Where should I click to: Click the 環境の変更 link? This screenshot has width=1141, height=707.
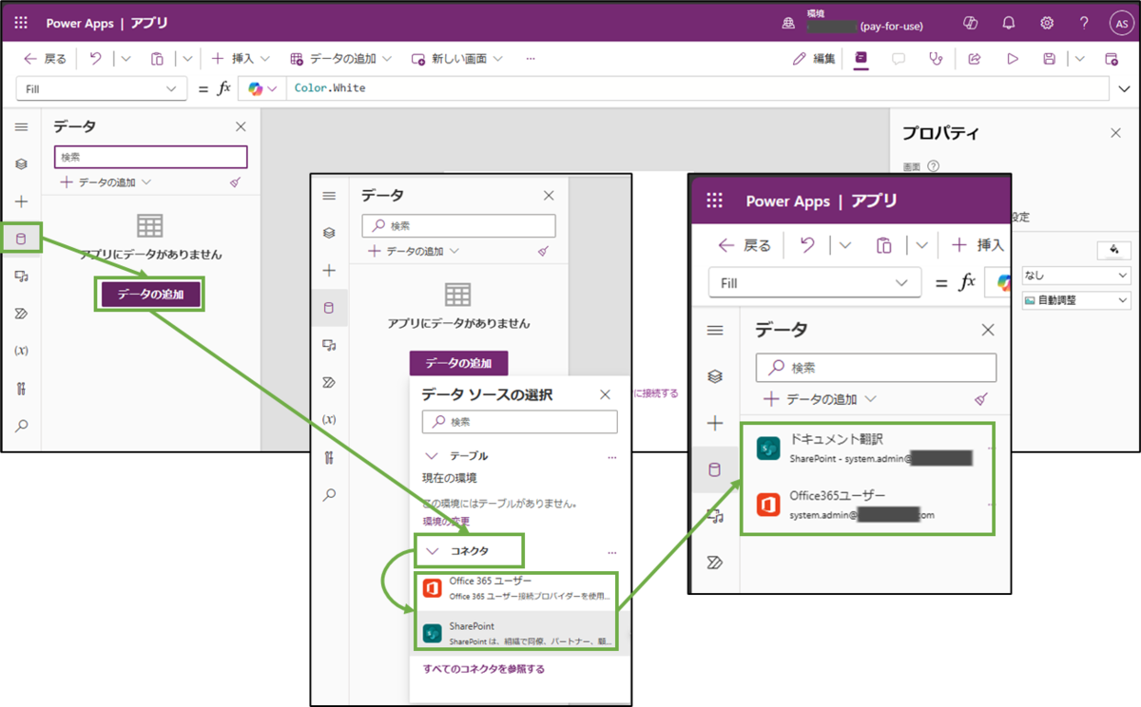446,521
